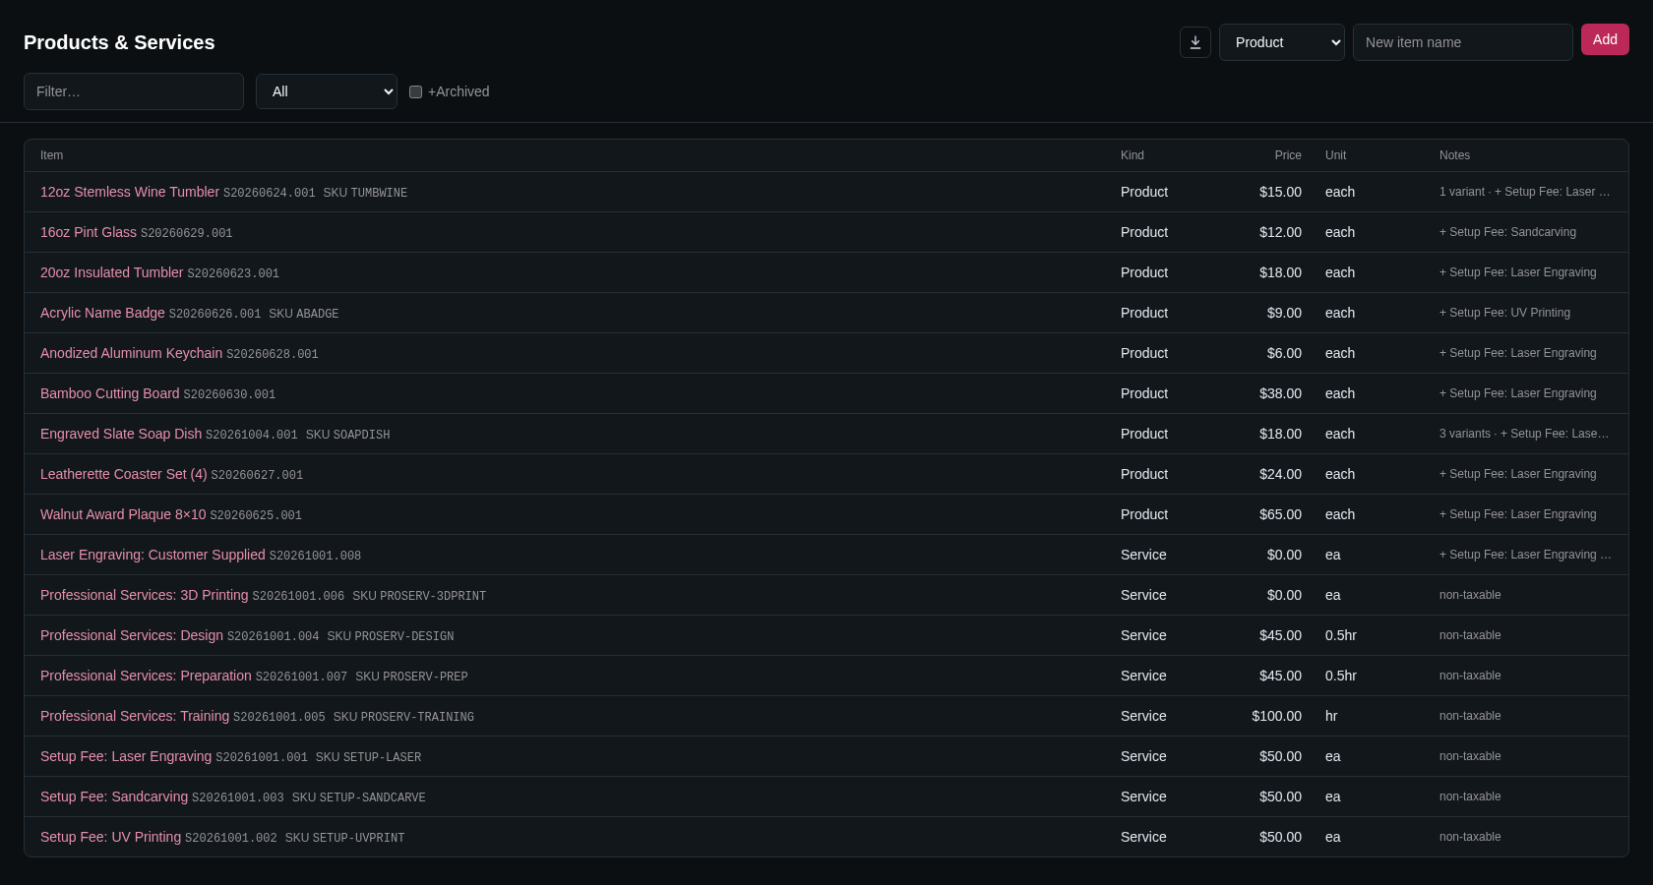Click the '3 variants' notes cell

pyautogui.click(x=1524, y=434)
